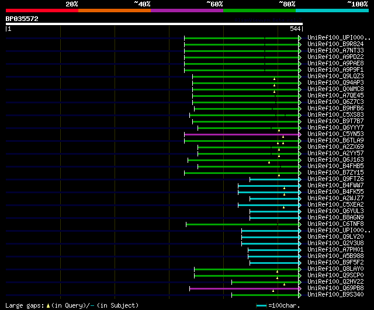Select hit label UniRef100_B9HFB6

[335, 109]
